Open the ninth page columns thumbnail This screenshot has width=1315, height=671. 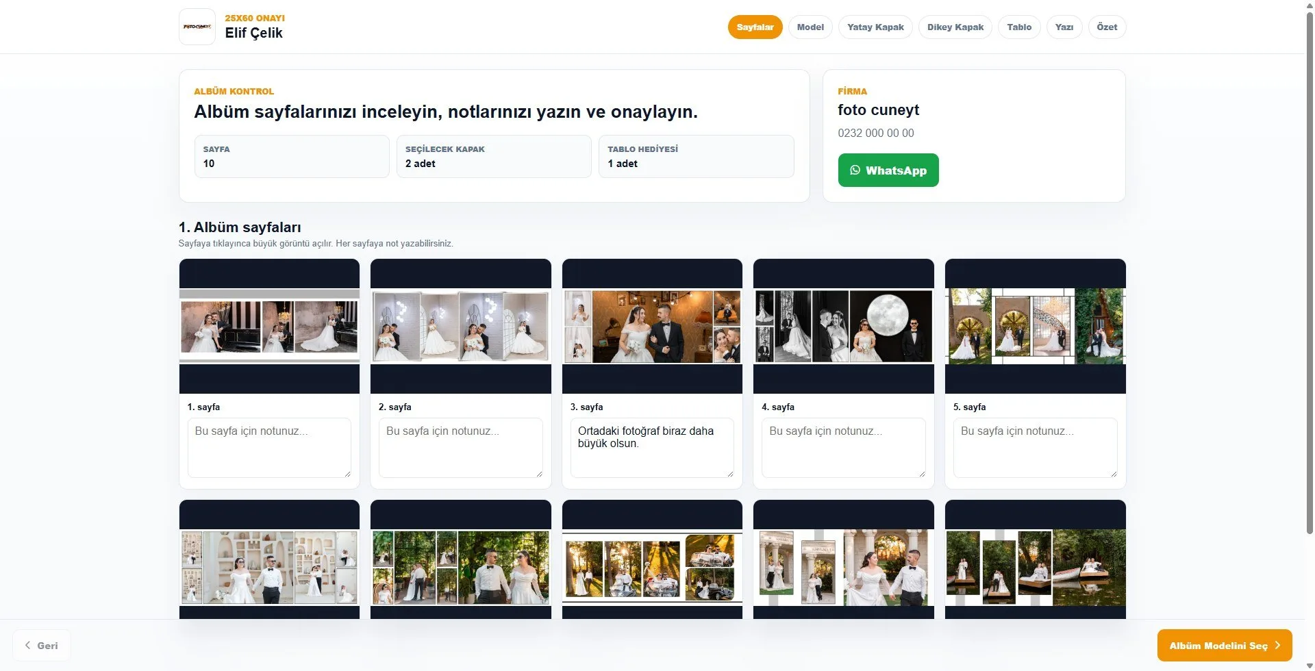(x=843, y=559)
